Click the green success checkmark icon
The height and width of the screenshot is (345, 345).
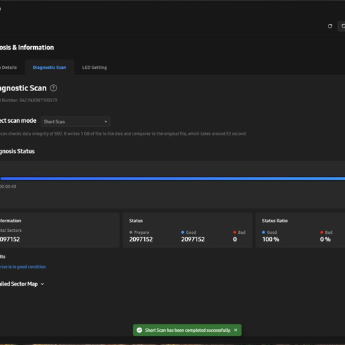coord(139,330)
